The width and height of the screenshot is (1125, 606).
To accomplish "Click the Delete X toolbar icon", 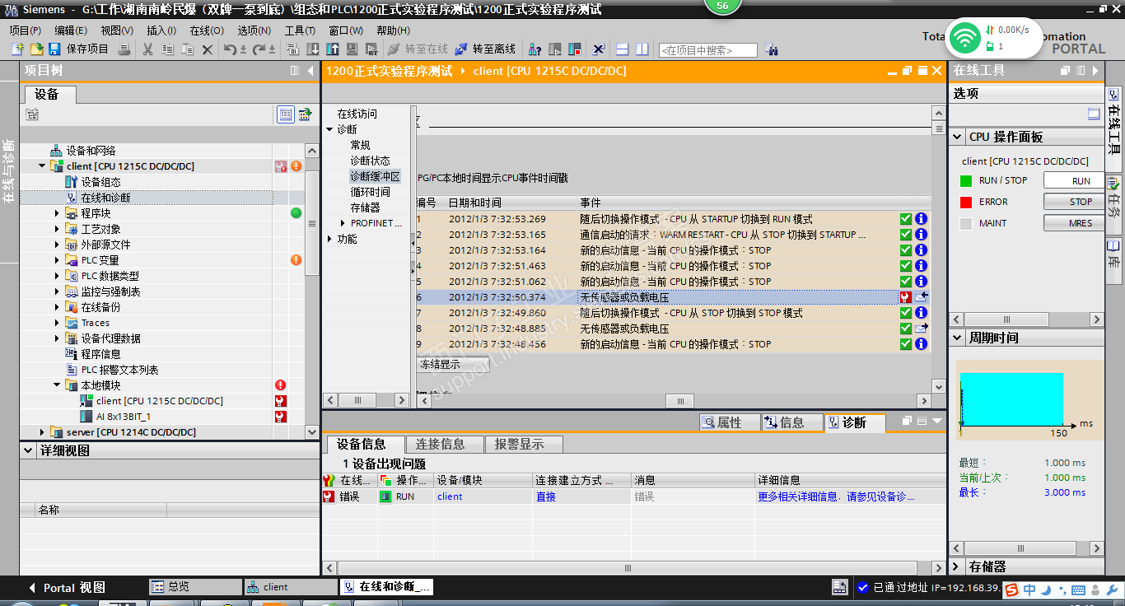I will (208, 49).
